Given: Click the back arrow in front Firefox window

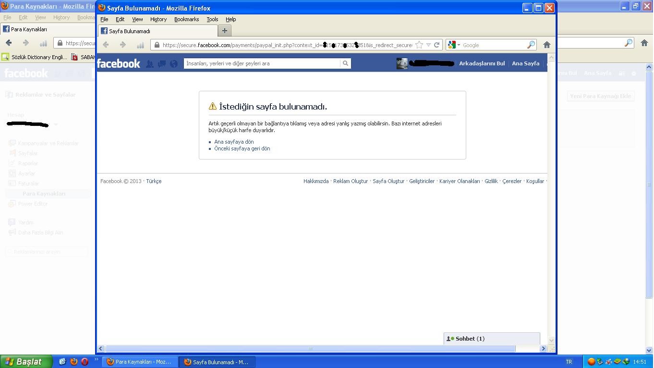Looking at the screenshot, I should [106, 45].
